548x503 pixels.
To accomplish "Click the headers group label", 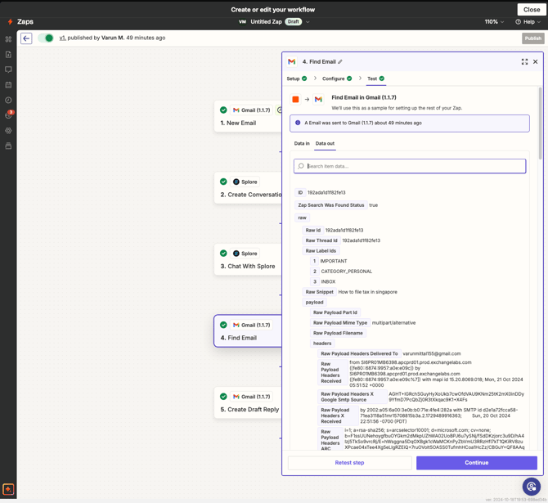I will pyautogui.click(x=322, y=344).
